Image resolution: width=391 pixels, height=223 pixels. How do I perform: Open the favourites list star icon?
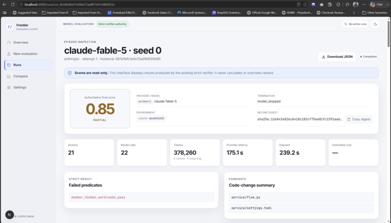[347, 4]
